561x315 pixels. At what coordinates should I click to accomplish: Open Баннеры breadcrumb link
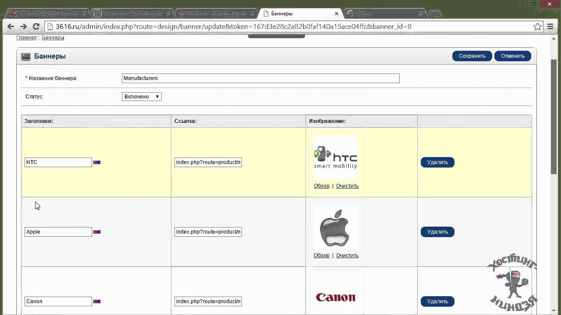click(x=53, y=38)
